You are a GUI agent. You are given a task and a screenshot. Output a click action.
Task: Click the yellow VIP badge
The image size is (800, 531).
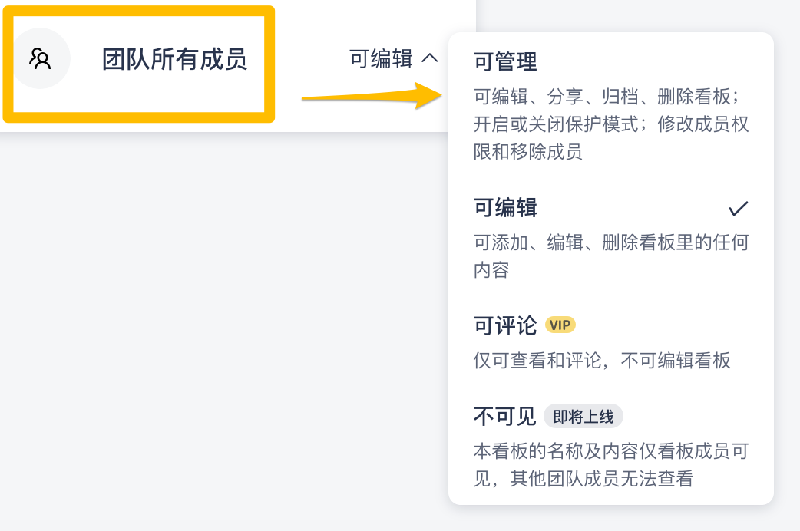[x=560, y=325]
